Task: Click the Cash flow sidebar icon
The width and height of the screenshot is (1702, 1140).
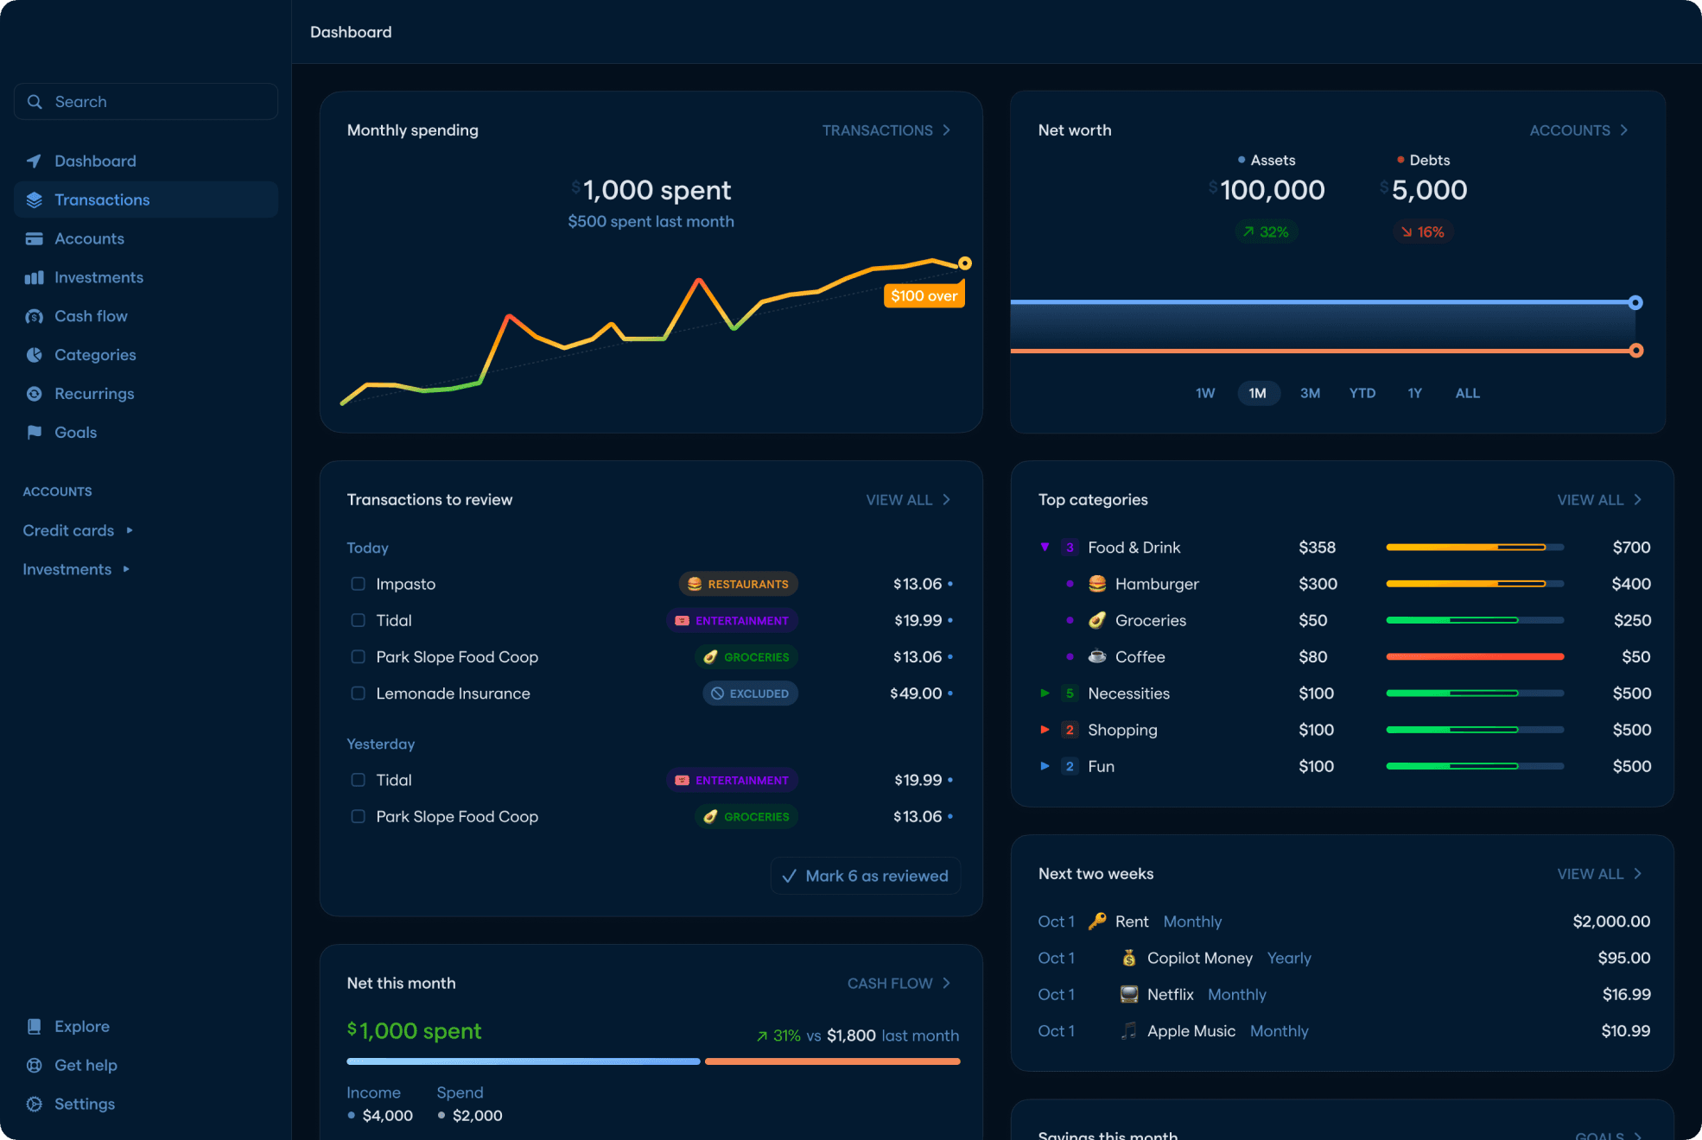Action: point(34,317)
